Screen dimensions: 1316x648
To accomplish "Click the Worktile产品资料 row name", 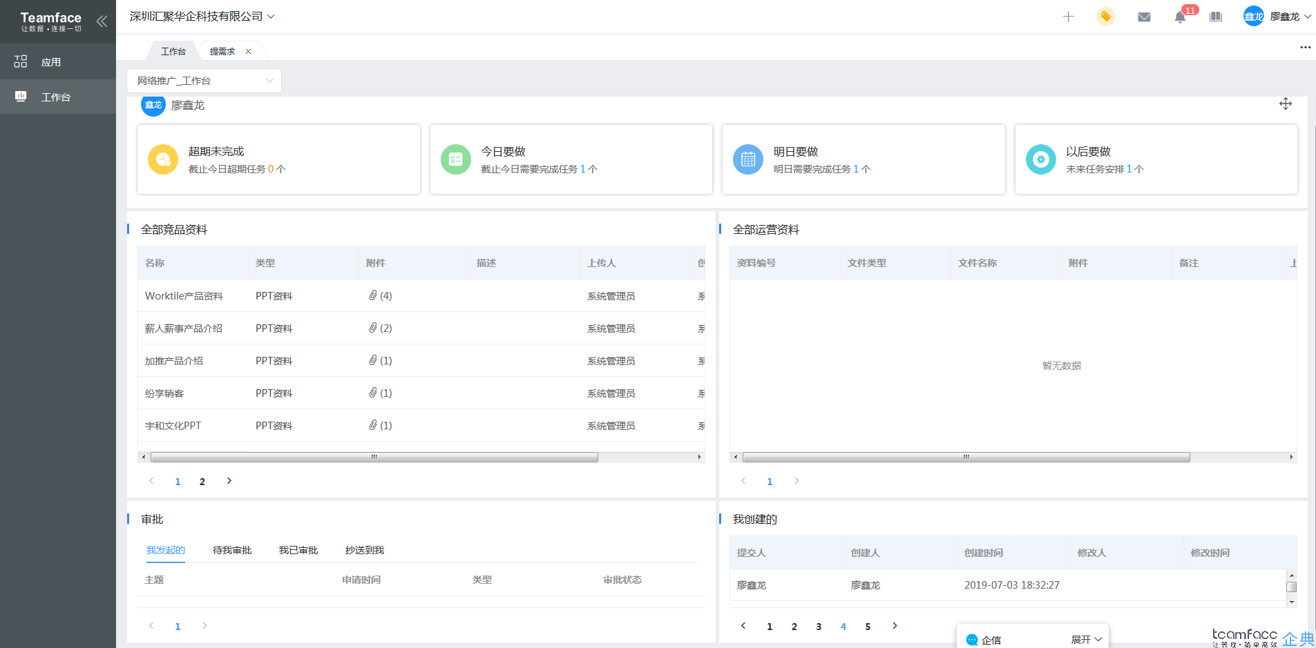I will [x=184, y=296].
